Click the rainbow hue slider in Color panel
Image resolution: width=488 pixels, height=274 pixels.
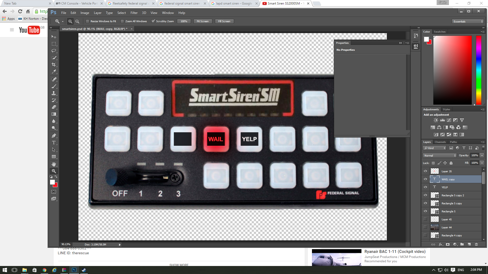[479, 70]
